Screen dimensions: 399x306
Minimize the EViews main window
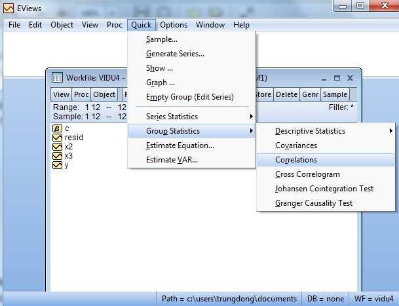click(343, 6)
